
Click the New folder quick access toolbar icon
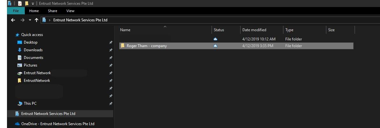27,4
